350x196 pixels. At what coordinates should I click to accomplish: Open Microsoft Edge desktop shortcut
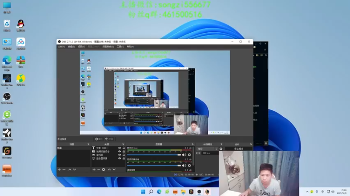tap(7, 63)
